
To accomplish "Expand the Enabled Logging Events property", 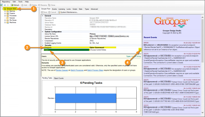I will [43, 43].
